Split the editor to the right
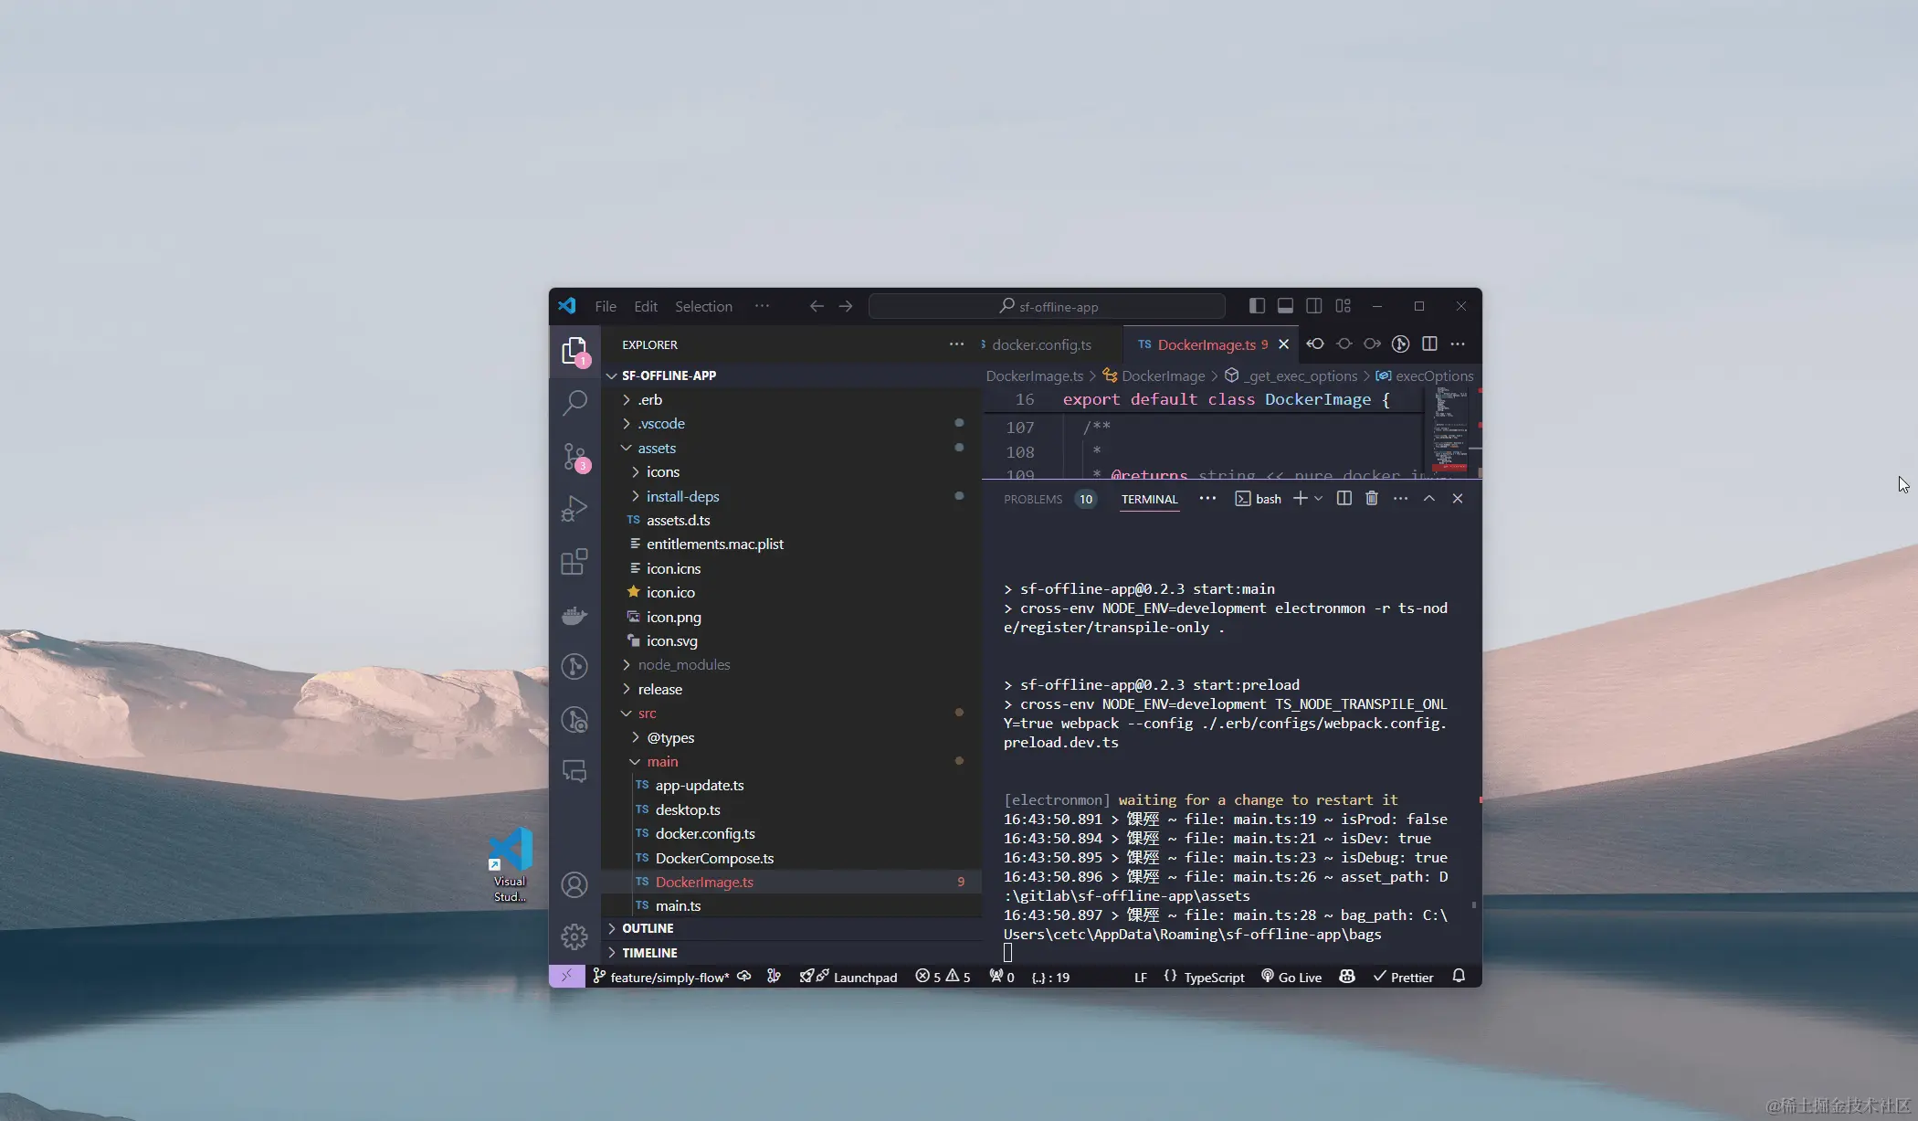The width and height of the screenshot is (1918, 1121). 1429,344
